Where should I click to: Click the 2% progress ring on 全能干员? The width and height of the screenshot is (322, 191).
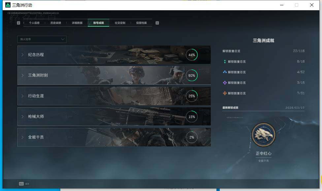pyautogui.click(x=192, y=137)
